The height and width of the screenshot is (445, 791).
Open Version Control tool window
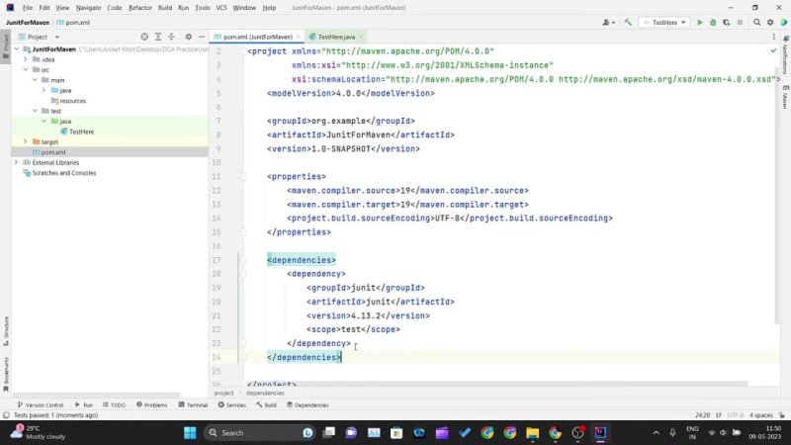click(41, 405)
